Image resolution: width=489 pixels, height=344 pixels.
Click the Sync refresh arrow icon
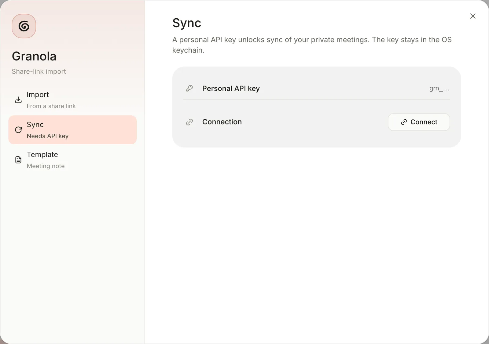[18, 130]
